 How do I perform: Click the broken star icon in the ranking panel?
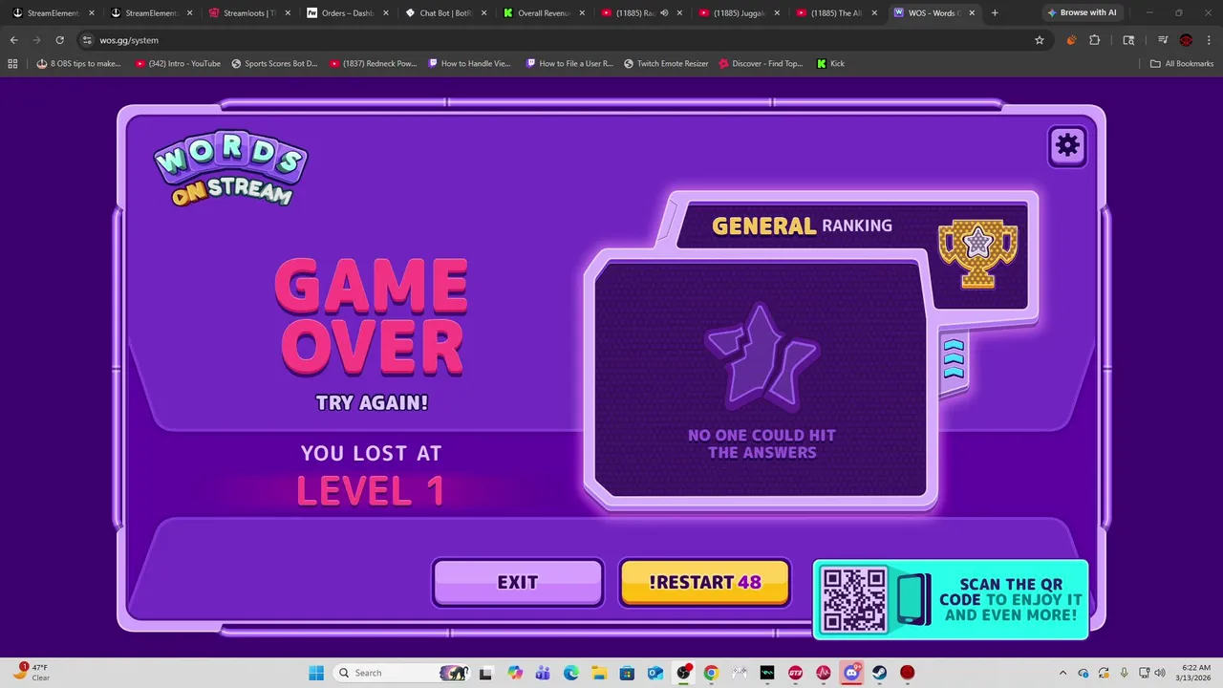[x=762, y=355]
